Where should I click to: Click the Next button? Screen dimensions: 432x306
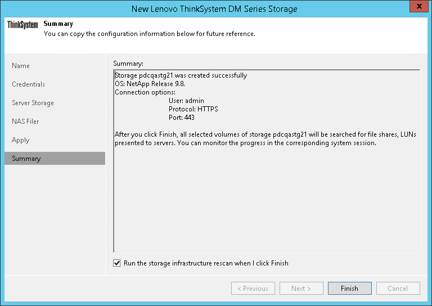coord(301,289)
